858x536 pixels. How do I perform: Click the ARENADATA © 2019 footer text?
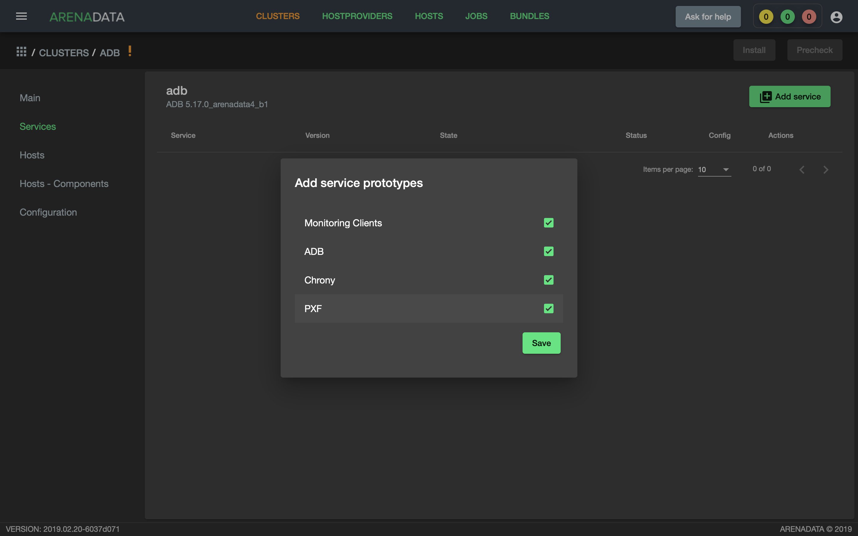815,529
